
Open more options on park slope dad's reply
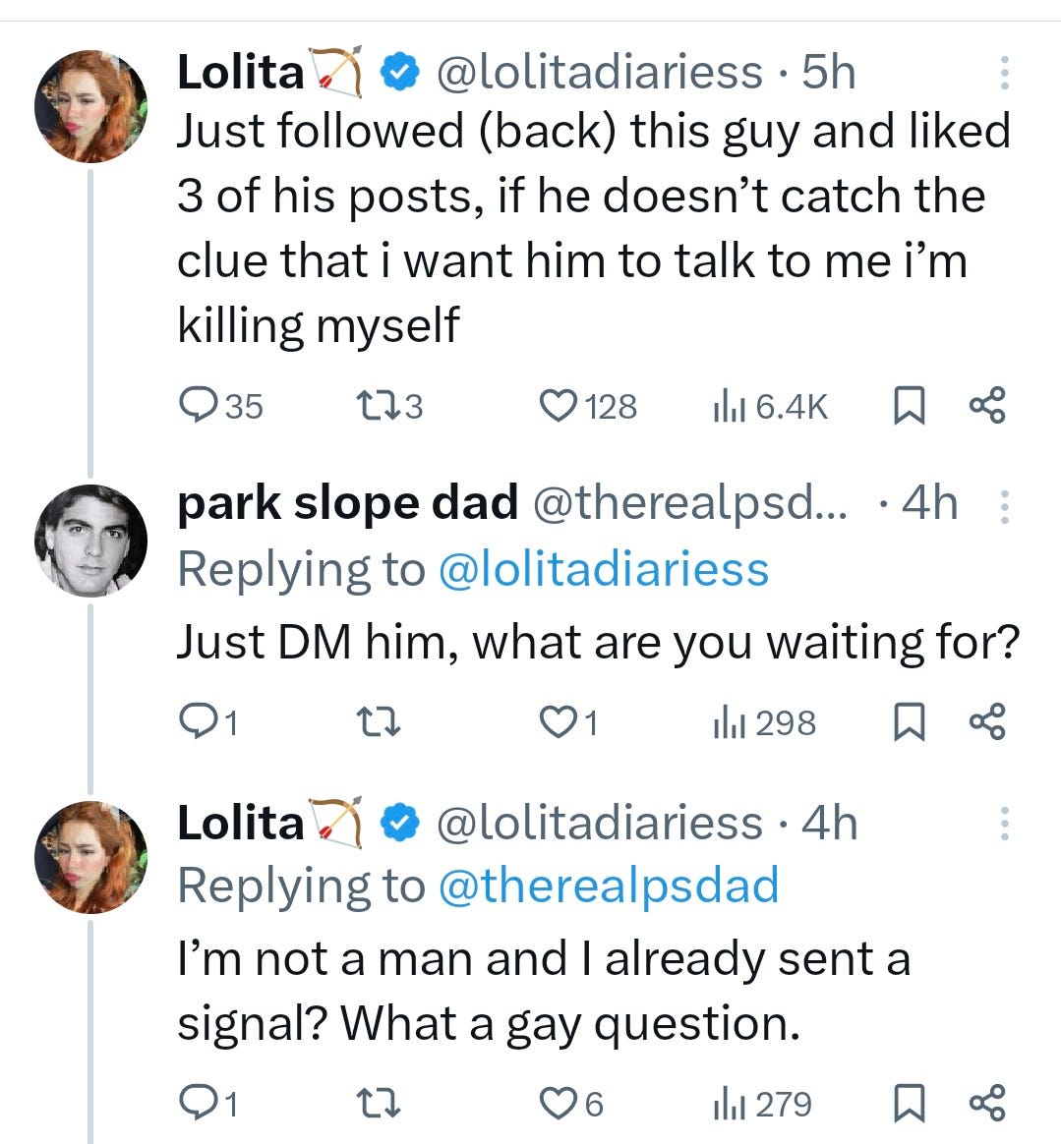click(x=1004, y=505)
